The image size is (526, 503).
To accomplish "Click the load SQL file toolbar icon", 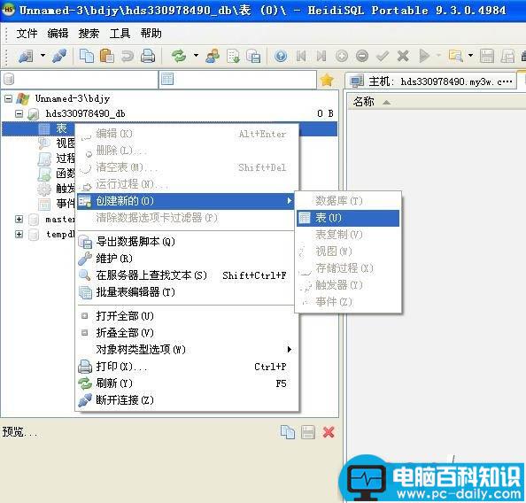I will click(233, 56).
